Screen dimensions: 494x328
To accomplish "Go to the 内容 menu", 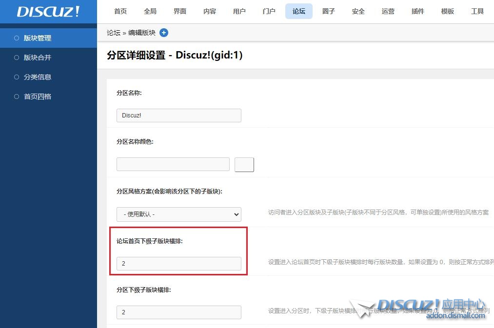I will 210,11.
